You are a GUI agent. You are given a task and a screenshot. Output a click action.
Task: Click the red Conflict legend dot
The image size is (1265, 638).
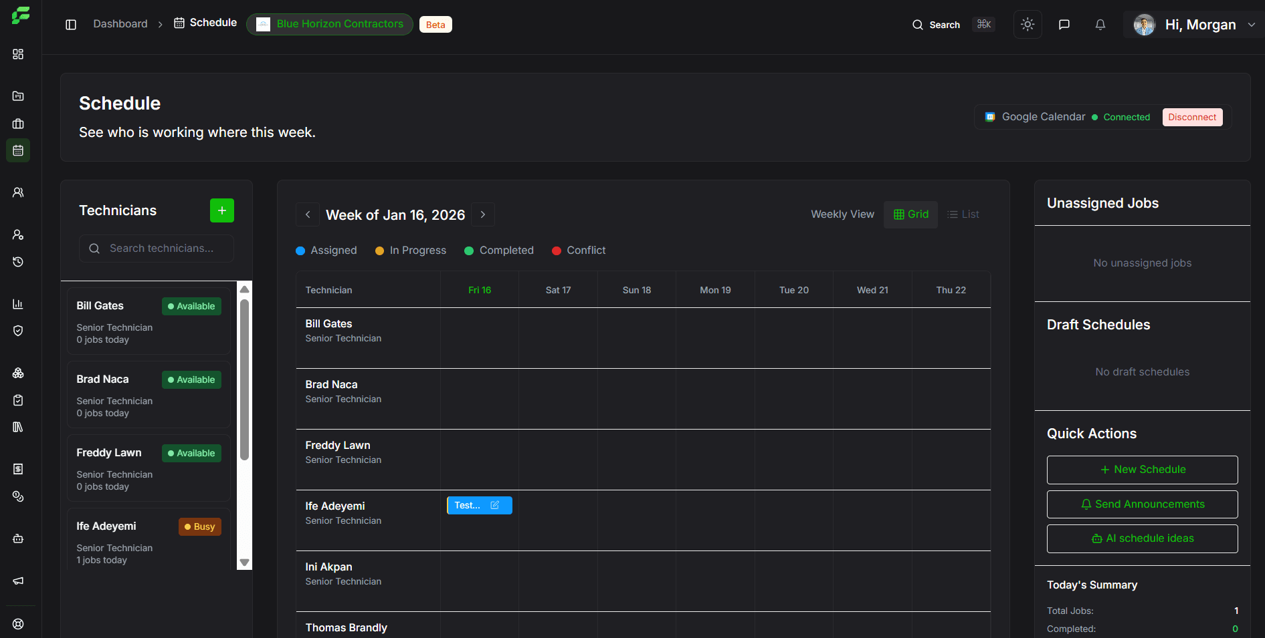click(557, 251)
